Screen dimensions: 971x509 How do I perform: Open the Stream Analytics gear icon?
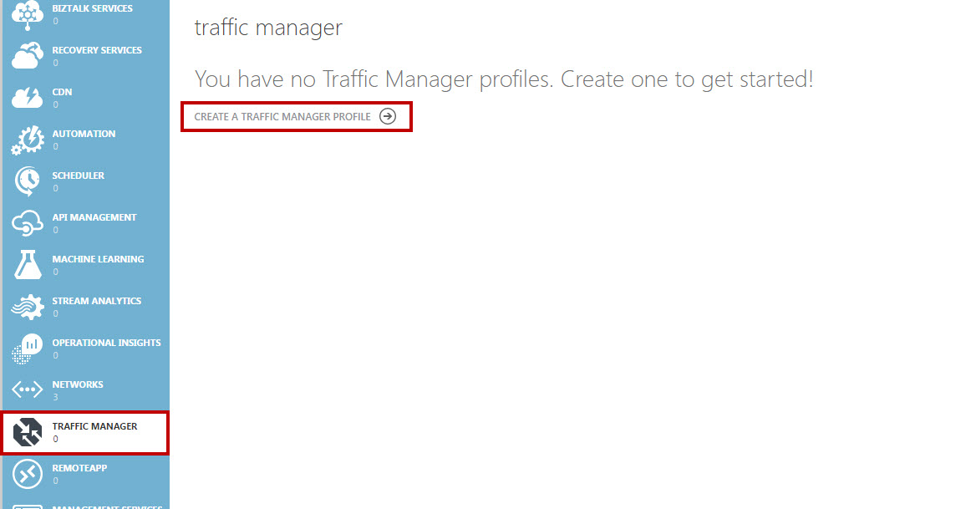[28, 307]
